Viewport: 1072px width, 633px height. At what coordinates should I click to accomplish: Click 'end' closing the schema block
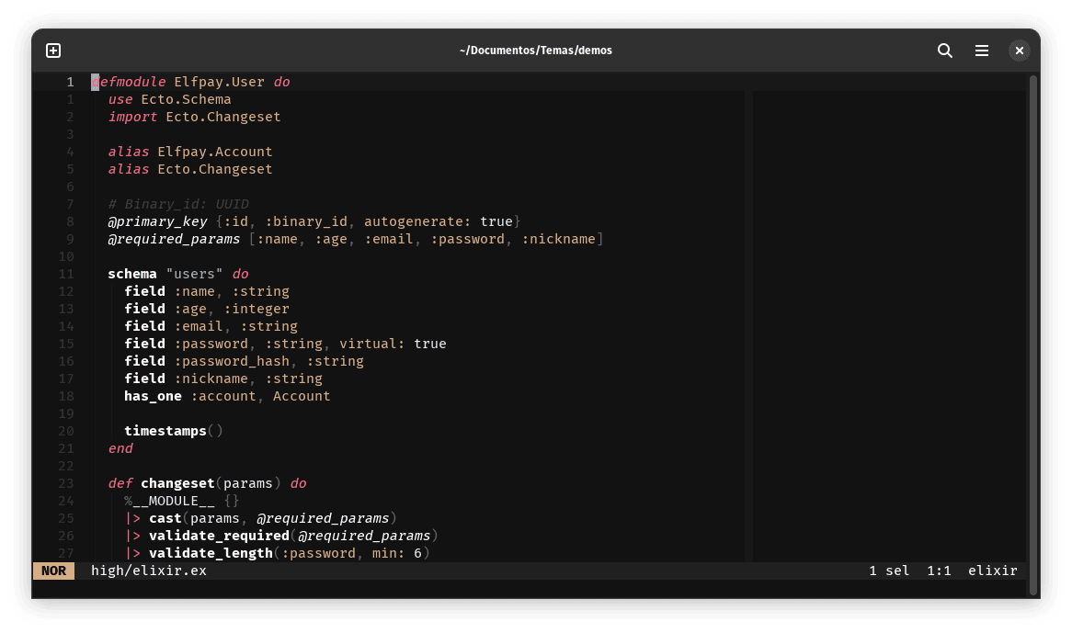[x=120, y=448]
